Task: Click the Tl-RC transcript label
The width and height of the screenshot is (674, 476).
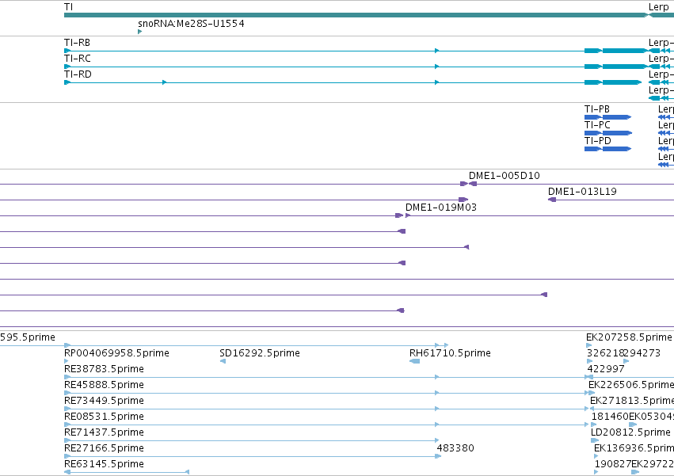Action: coord(78,59)
